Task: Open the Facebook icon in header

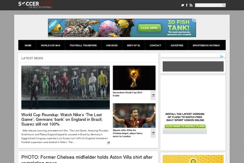Action: tap(187, 5)
